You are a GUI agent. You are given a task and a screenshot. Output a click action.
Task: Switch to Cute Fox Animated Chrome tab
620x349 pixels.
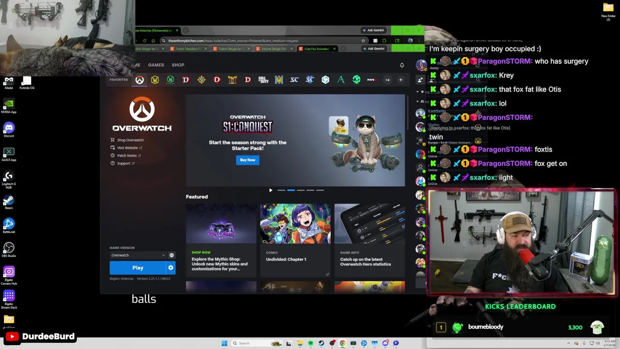317,49
